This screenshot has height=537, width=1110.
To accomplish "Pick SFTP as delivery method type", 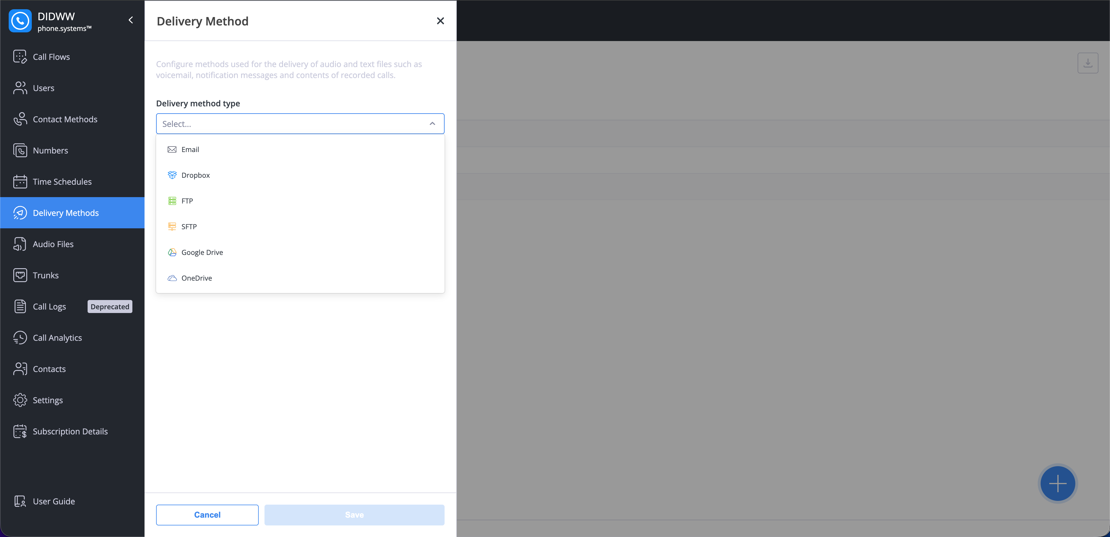I will (x=189, y=227).
